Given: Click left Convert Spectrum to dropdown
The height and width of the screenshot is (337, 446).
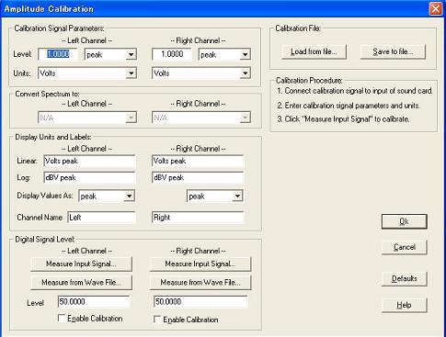Looking at the screenshot, I should (x=87, y=118).
